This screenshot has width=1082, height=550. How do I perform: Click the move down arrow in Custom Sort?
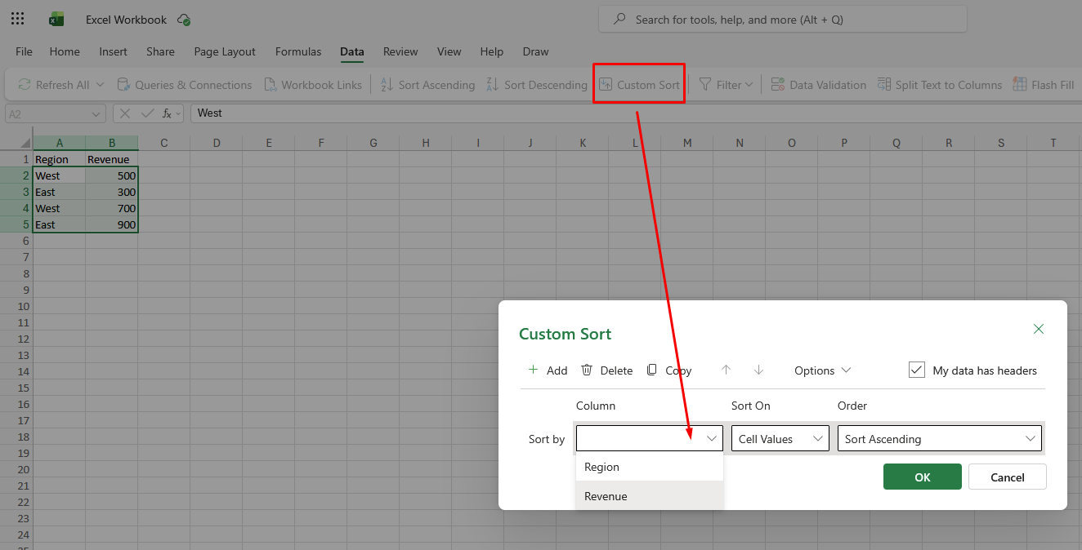[x=758, y=370]
